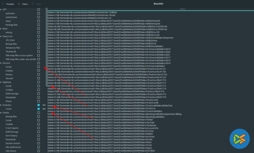Click the log pane vertical scrollbar
This screenshot has height=153, width=254.
[47, 47]
